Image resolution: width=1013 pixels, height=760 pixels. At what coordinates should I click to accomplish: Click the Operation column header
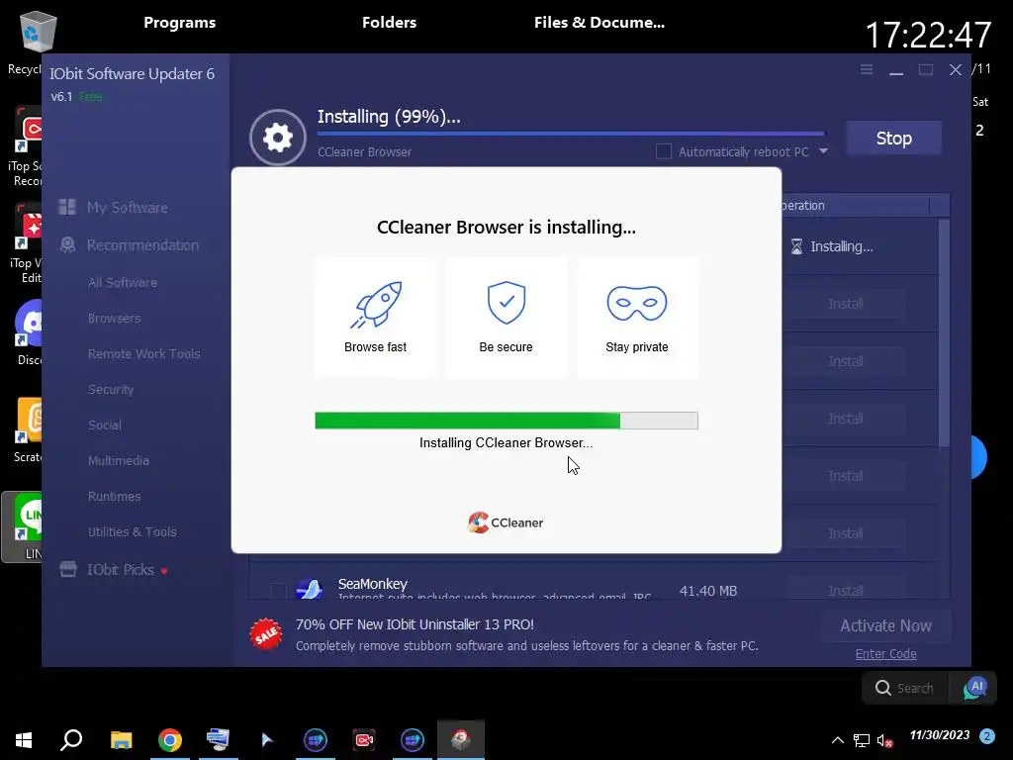tap(856, 206)
